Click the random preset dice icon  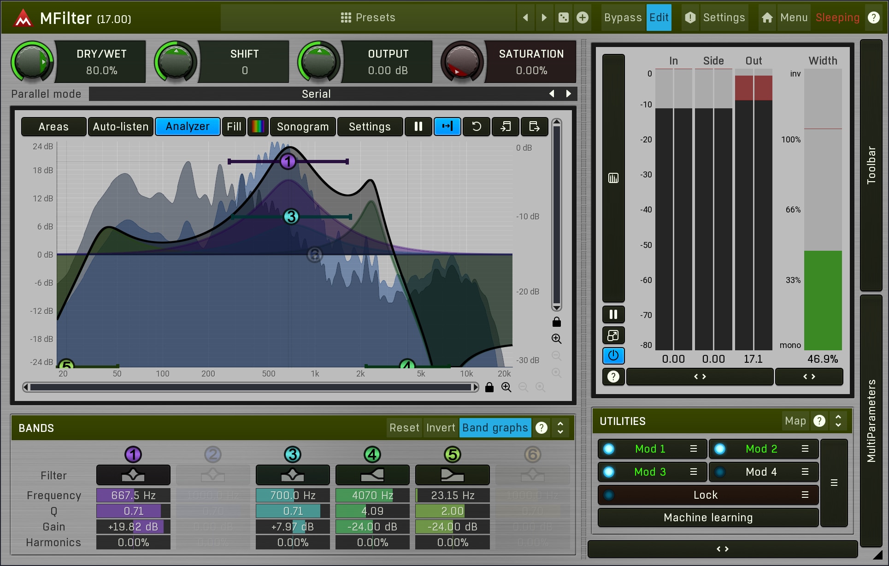pos(563,18)
